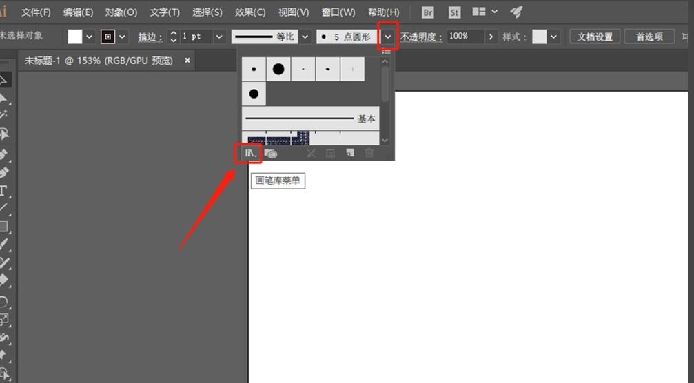Click the white fill color swatch
This screenshot has height=383, width=694.
click(75, 37)
